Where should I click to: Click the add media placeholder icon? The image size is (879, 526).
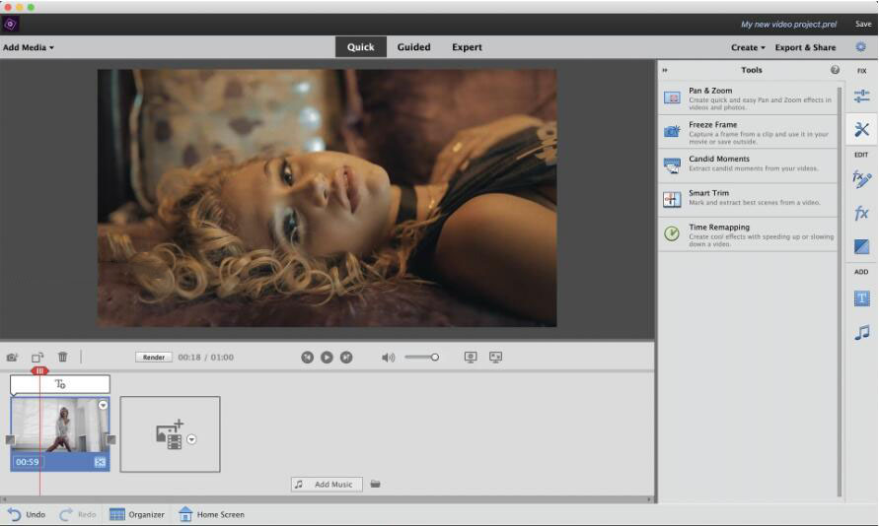pyautogui.click(x=170, y=434)
